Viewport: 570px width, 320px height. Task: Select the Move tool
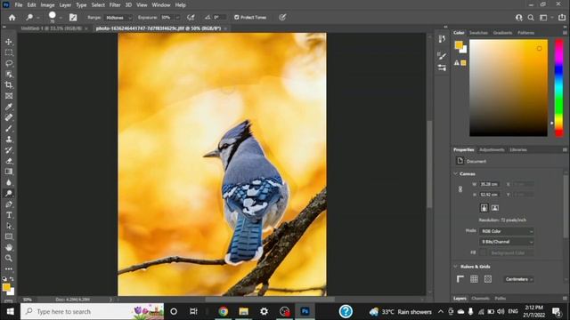pos(9,42)
